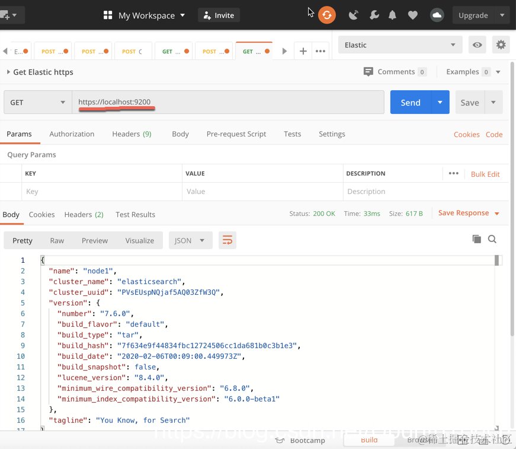Switch to request Body tab
This screenshot has height=449, width=516.
(x=180, y=134)
